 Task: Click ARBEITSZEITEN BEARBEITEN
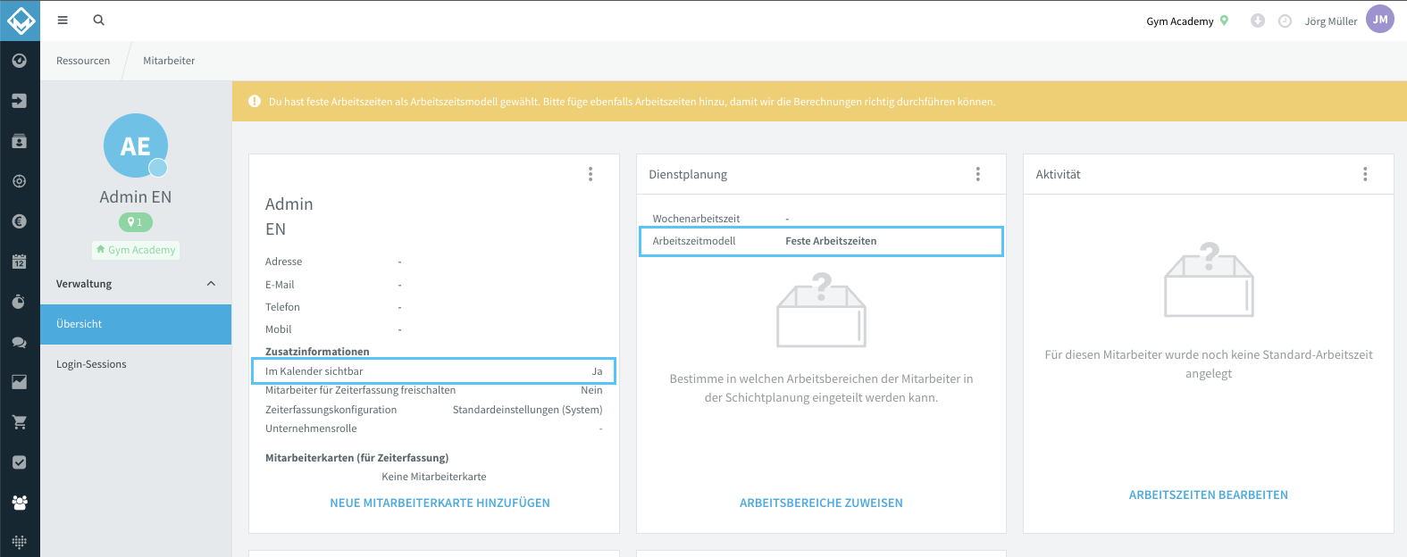(x=1209, y=495)
